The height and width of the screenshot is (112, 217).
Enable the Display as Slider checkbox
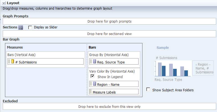30,27
